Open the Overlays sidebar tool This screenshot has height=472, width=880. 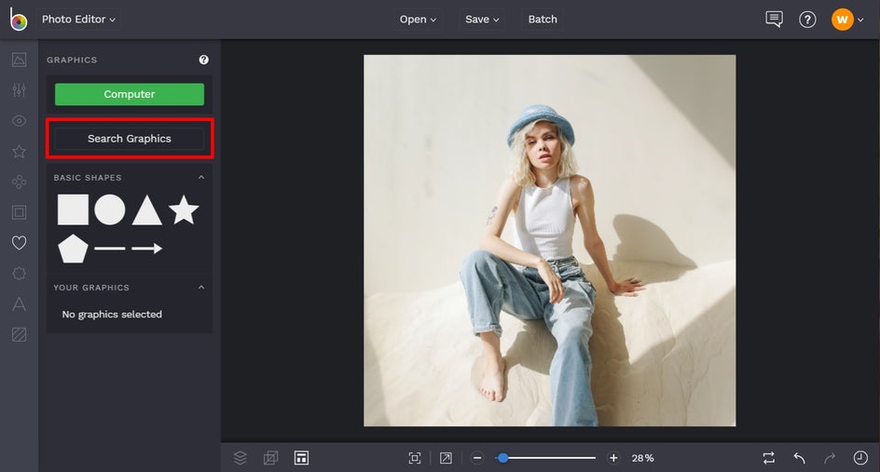point(19,274)
